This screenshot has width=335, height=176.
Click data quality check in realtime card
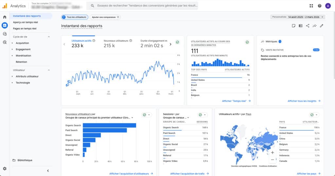[247, 42]
